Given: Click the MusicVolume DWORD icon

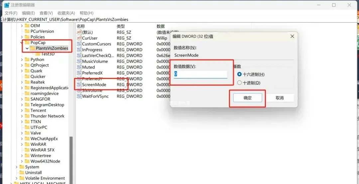Looking at the screenshot, I should pyautogui.click(x=79, y=61).
